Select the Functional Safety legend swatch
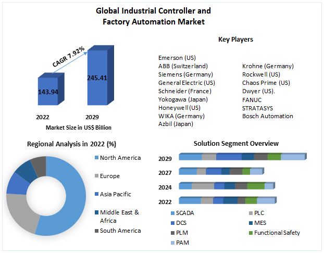This screenshot has width=324, height=253. click(250, 233)
